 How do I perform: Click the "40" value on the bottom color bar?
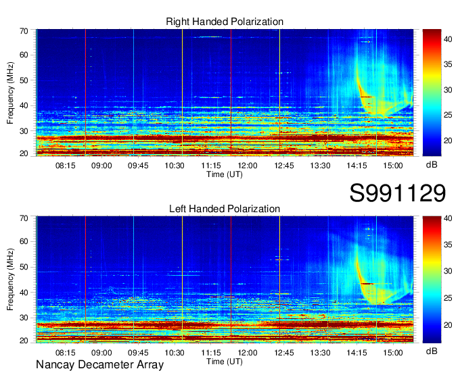[x=448, y=218]
